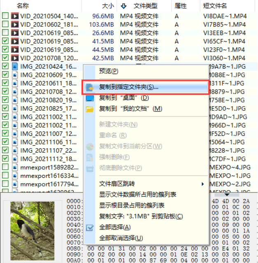258x263 pixels.
Task: Click the 名称 column header
Action: [x=23, y=6]
